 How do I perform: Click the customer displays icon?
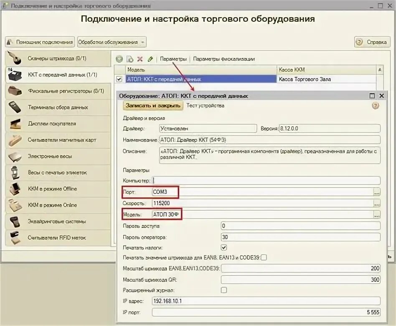15,124
